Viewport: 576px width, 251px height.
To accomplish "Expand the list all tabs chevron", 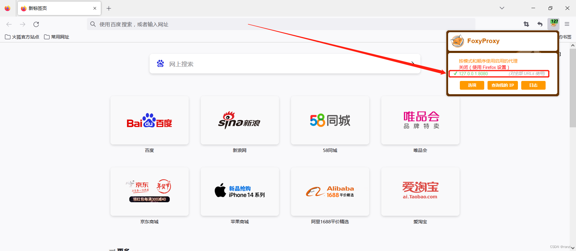I will coord(502,8).
